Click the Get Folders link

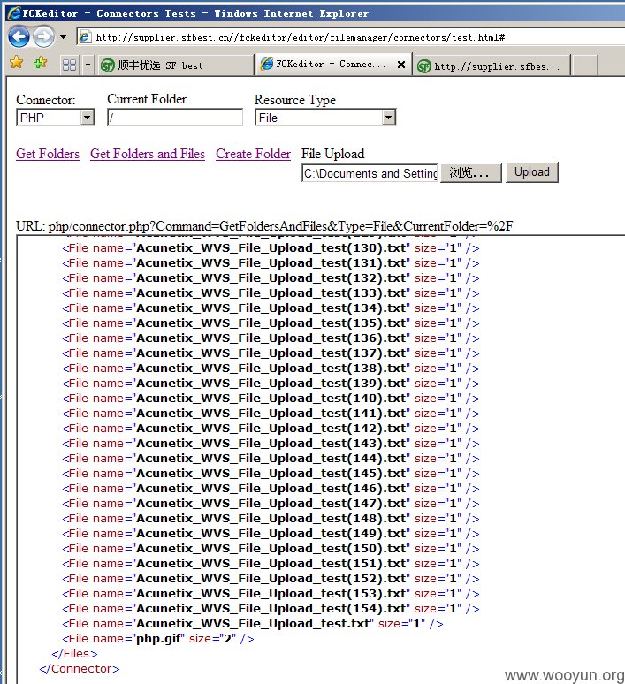(48, 154)
